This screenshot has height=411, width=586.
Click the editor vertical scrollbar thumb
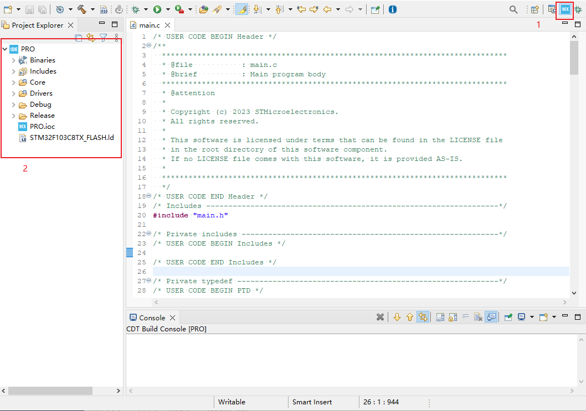tap(574, 58)
